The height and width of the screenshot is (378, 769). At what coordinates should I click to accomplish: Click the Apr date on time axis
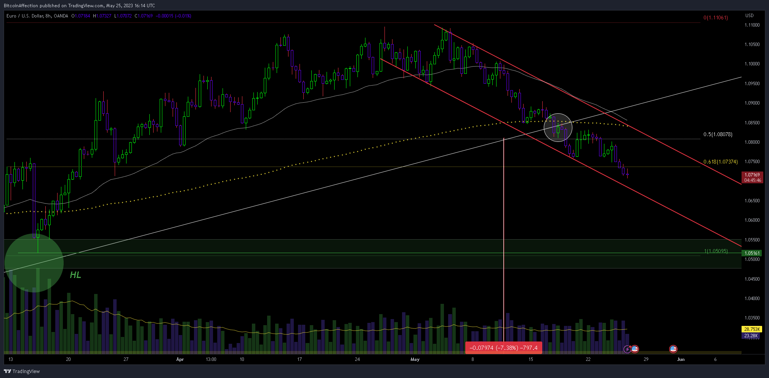tap(180, 359)
